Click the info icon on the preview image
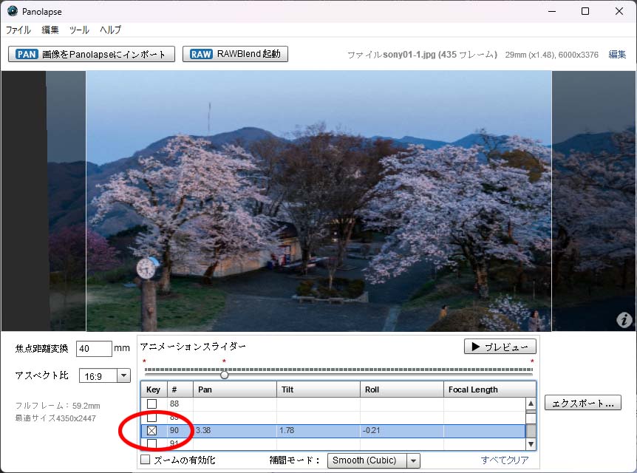This screenshot has height=473, width=637. click(x=624, y=320)
